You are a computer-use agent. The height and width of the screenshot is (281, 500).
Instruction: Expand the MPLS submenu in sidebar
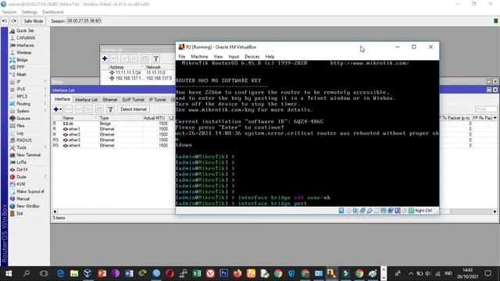pyautogui.click(x=22, y=97)
